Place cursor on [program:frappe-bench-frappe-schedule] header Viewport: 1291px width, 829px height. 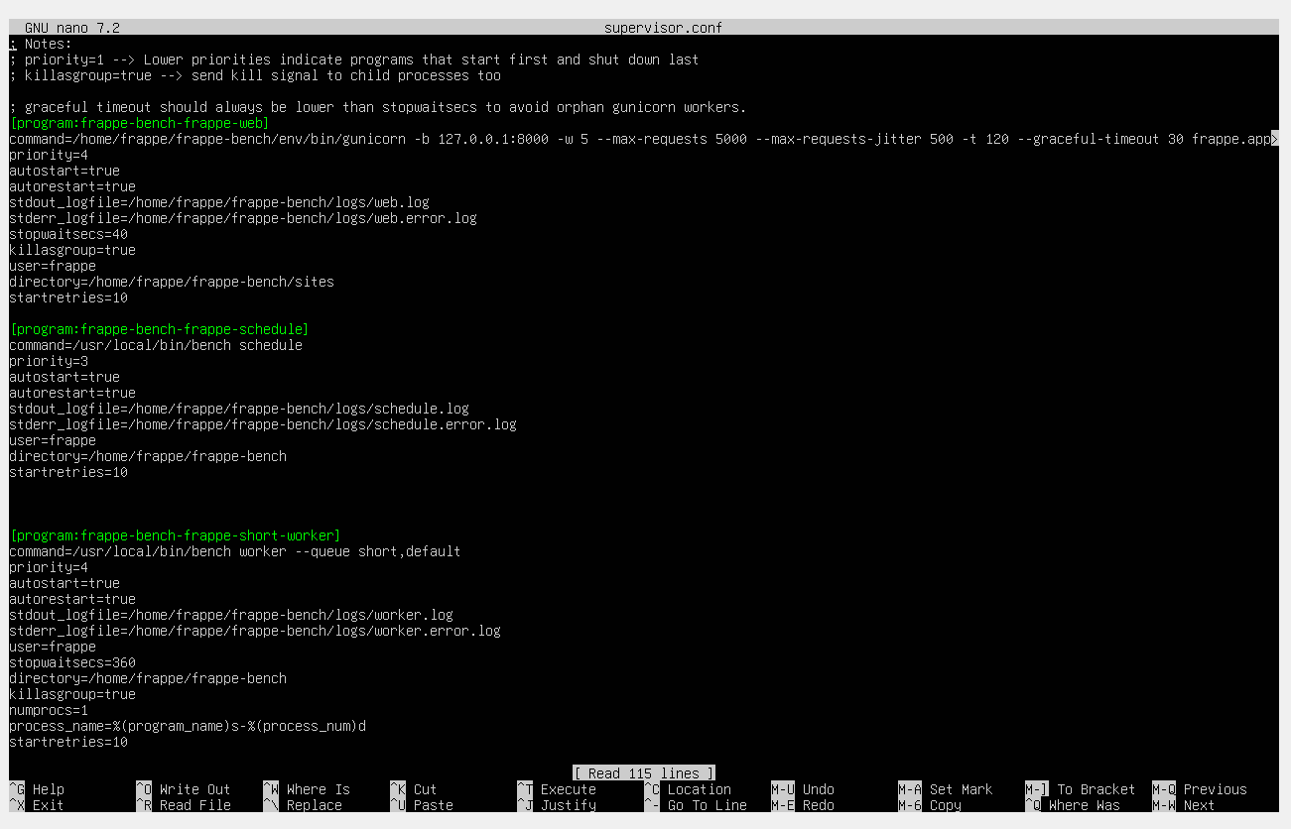coord(160,329)
